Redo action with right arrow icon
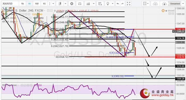The image size is (186, 100). 122,4
